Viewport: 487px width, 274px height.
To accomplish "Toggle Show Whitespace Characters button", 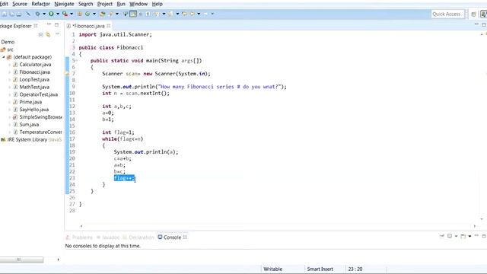I will [x=148, y=14].
